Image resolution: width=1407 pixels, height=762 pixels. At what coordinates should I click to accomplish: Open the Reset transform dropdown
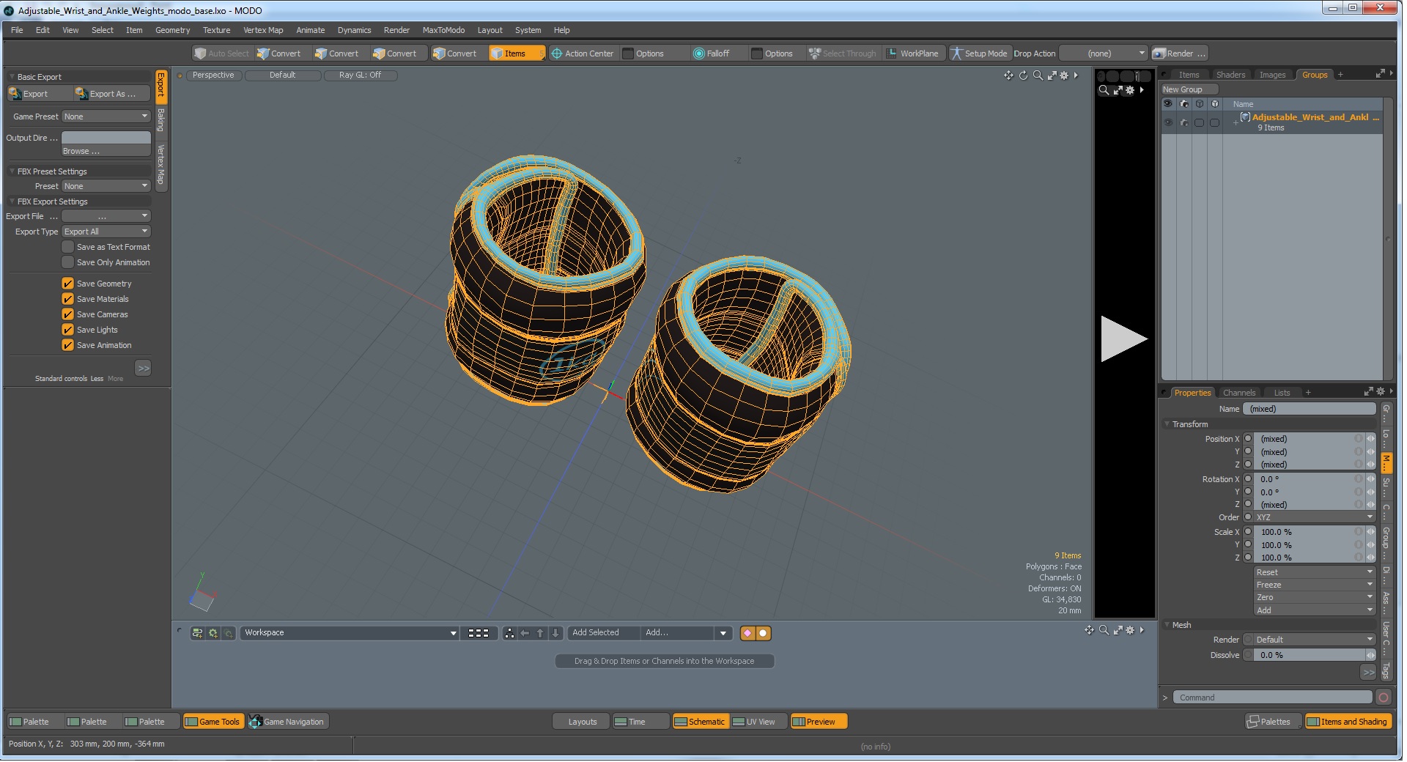tap(1315, 572)
